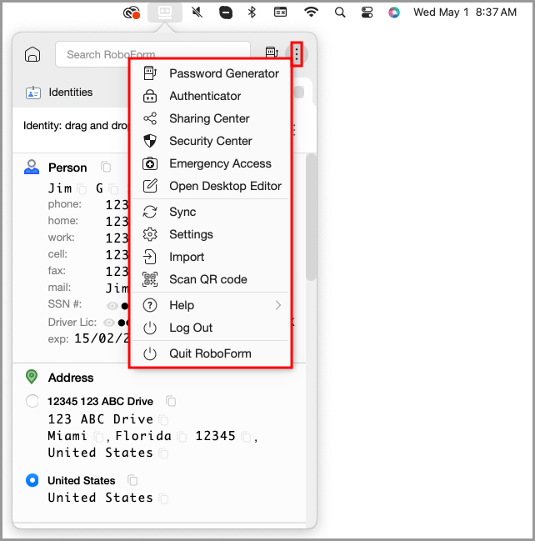
Task: Open Wi-Fi status in menu bar
Action: tap(311, 12)
